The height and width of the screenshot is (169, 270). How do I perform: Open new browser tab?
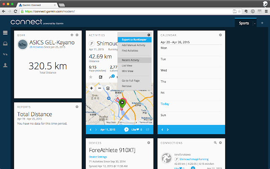click(x=62, y=5)
